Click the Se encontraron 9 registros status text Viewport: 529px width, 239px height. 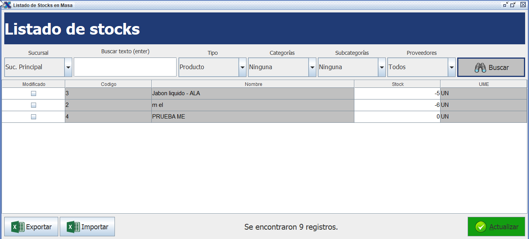coord(291,227)
